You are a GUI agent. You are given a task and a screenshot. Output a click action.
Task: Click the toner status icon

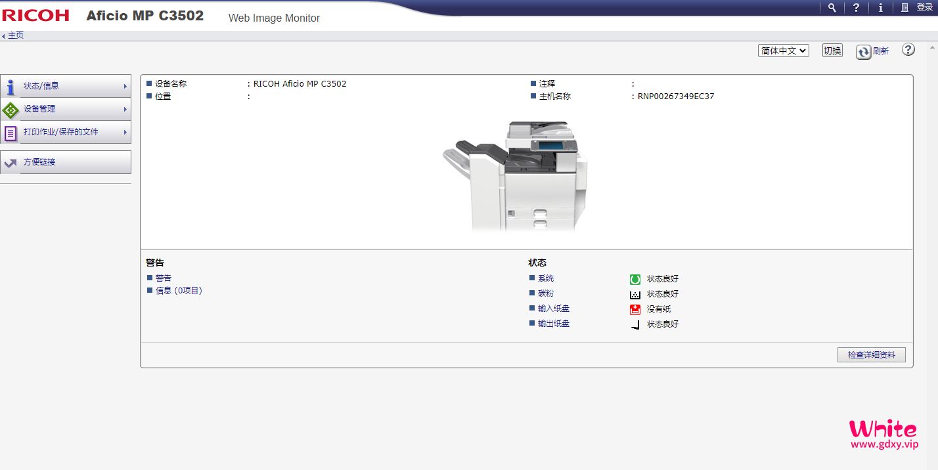click(x=635, y=295)
